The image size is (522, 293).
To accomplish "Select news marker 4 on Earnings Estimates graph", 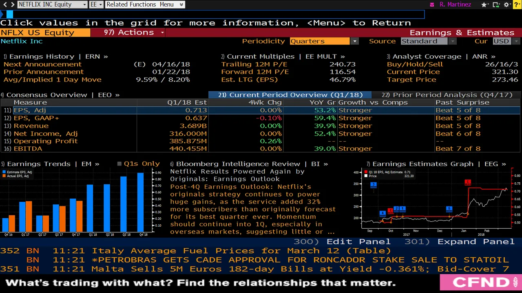I will click(382, 213).
